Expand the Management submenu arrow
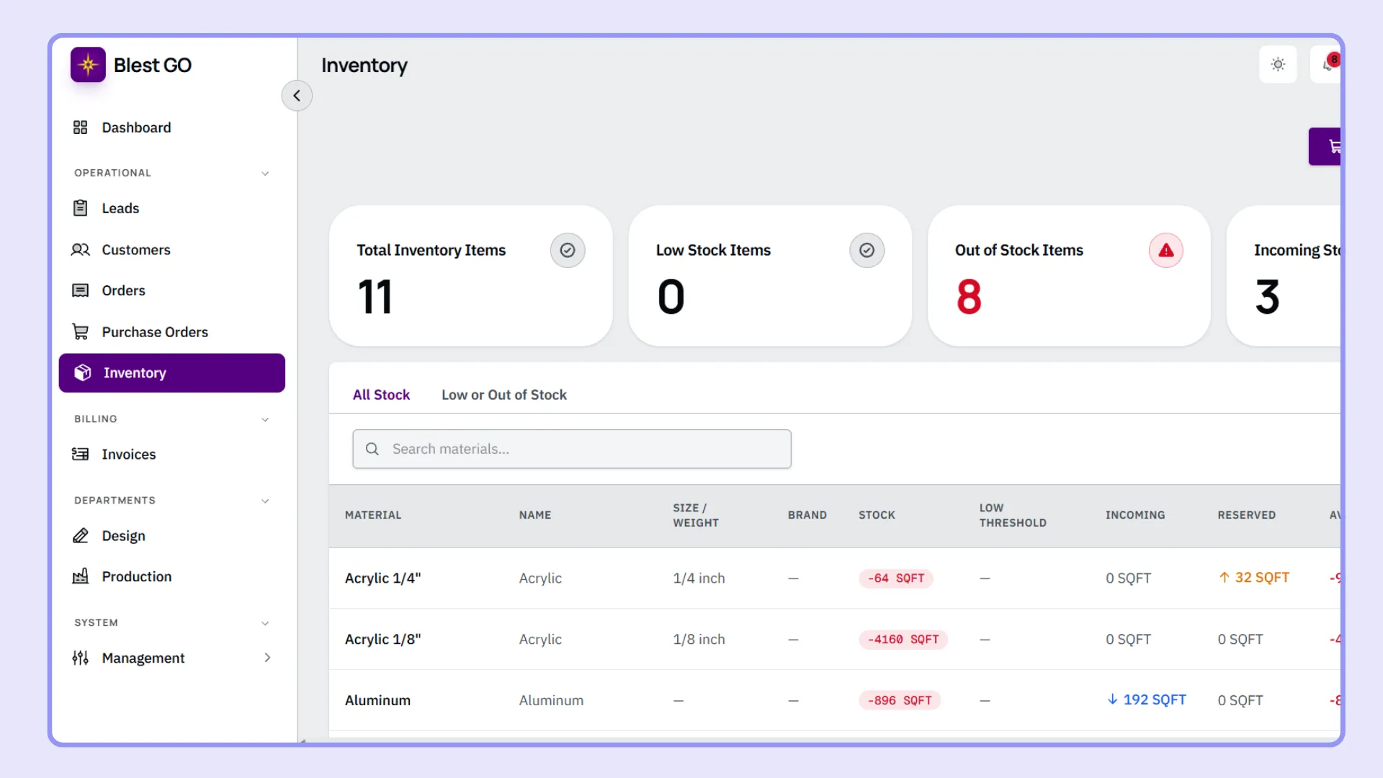This screenshot has height=778, width=1383. [267, 658]
